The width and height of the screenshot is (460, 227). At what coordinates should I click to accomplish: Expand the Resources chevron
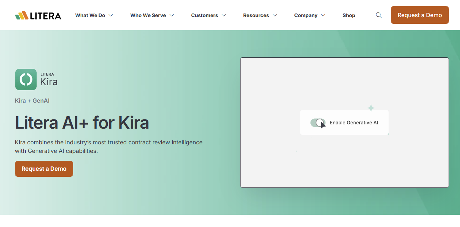275,15
